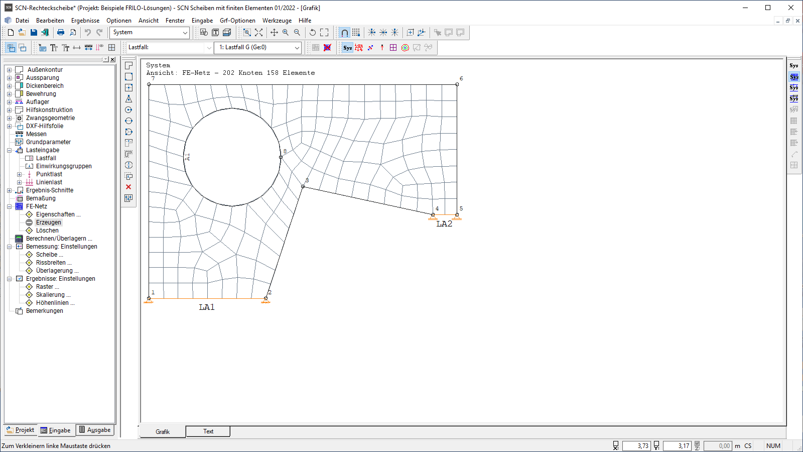Click Löschen under FE-Netz
Screen dimensions: 803x452
(x=47, y=231)
